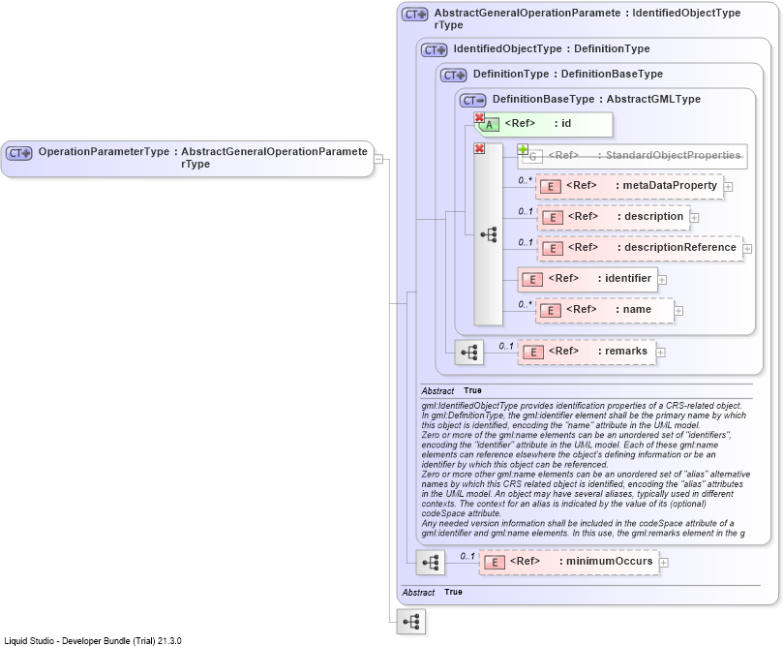Click the green A attribute icon for id
The width and height of the screenshot is (783, 646).
point(490,125)
